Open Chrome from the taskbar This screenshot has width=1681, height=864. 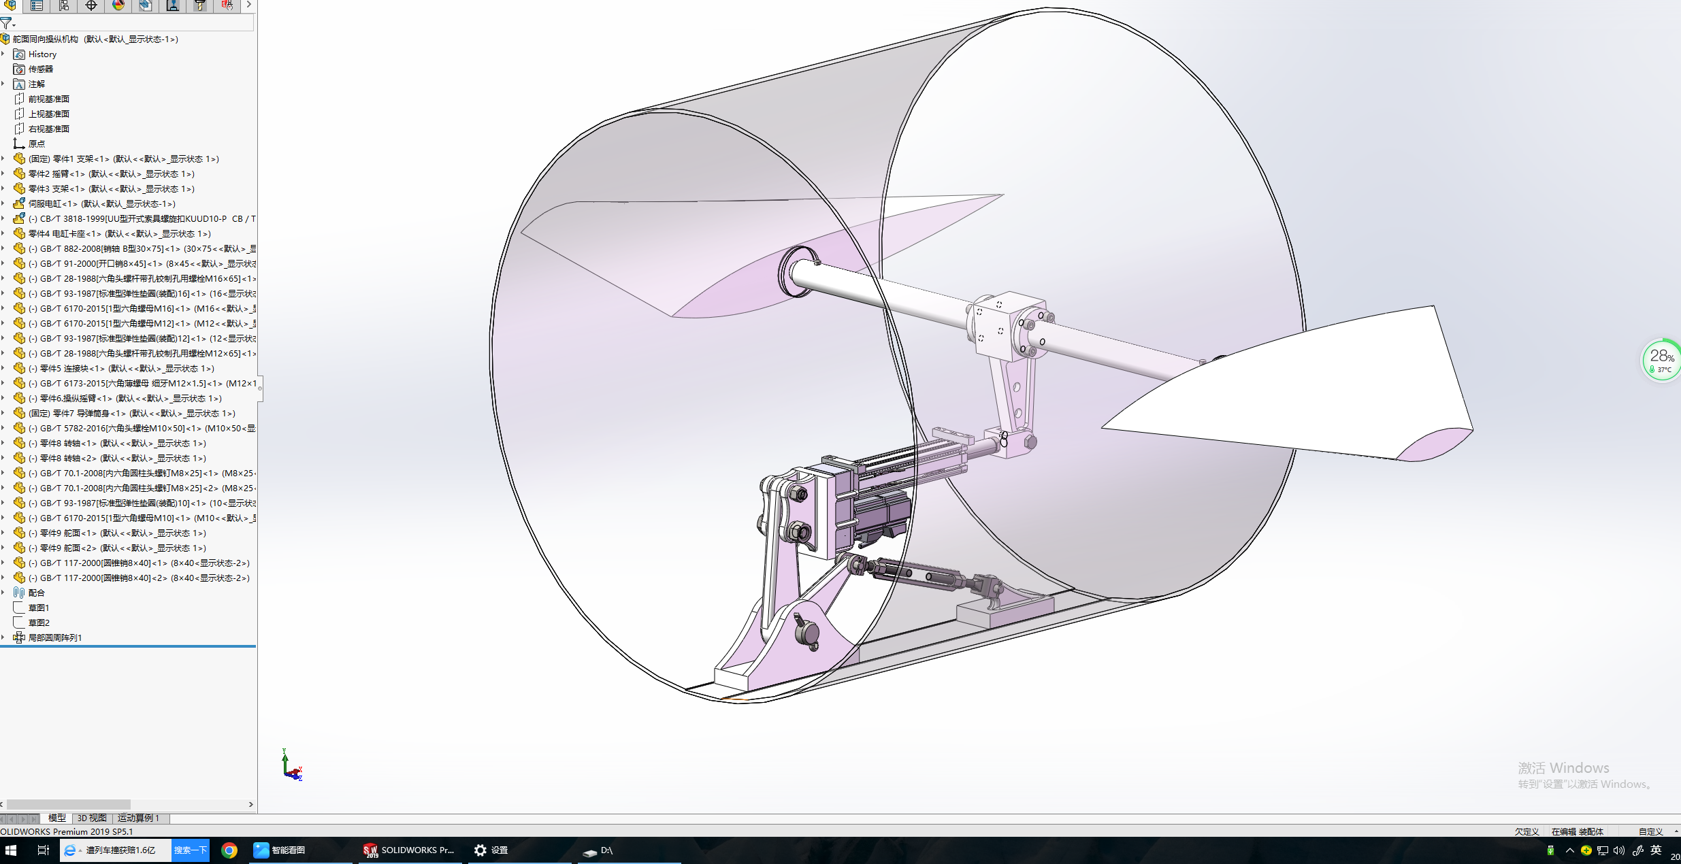pos(229,850)
